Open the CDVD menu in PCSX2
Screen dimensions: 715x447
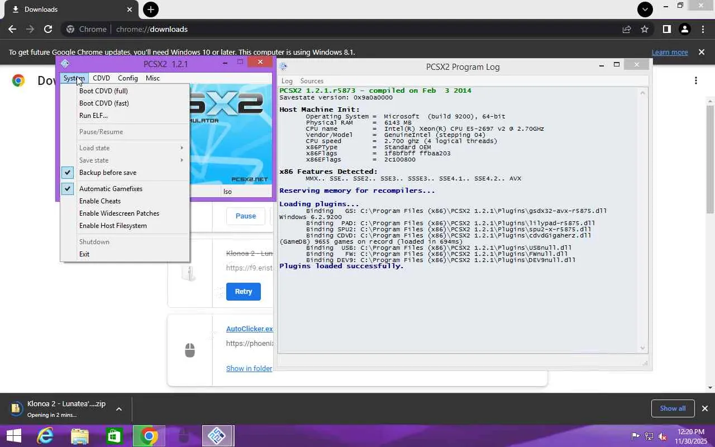[101, 78]
